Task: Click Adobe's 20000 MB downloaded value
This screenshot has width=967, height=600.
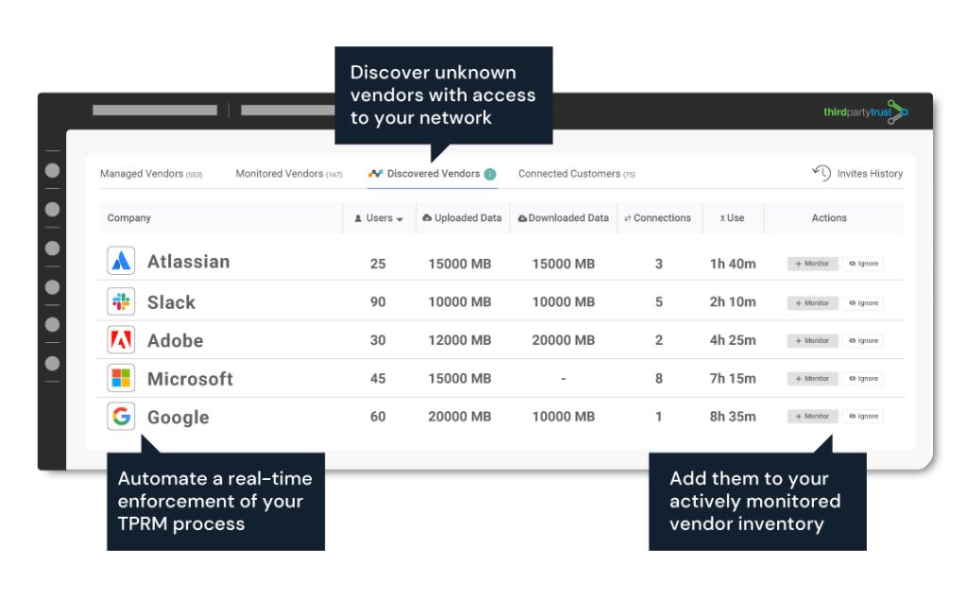Action: pyautogui.click(x=563, y=340)
